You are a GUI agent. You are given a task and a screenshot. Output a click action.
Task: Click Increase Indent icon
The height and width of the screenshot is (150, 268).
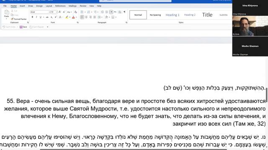coord(106,12)
